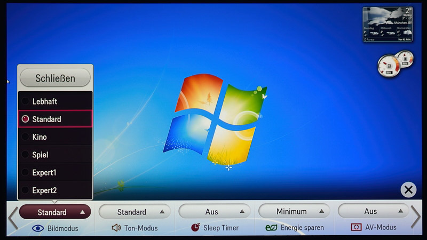Click the Ton-Modus speaker icon
Viewport: 427px width, 240px height.
click(116, 228)
